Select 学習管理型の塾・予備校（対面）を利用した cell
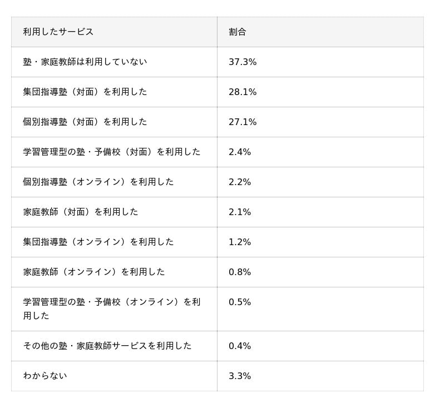 pos(112,152)
